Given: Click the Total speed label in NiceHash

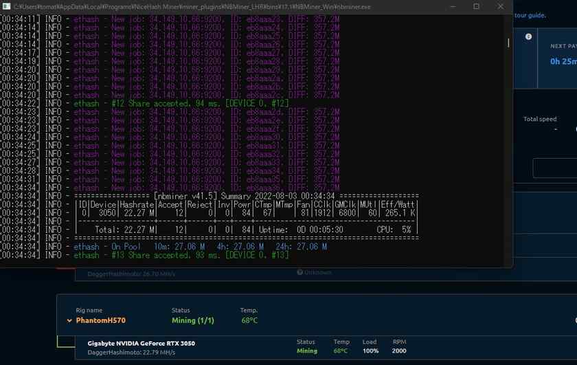Looking at the screenshot, I should tap(540, 119).
